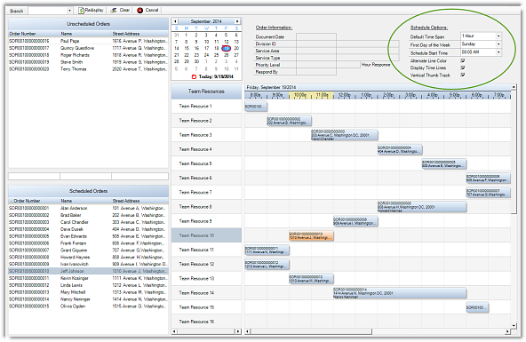Click the Team Resources column header

pos(206,91)
